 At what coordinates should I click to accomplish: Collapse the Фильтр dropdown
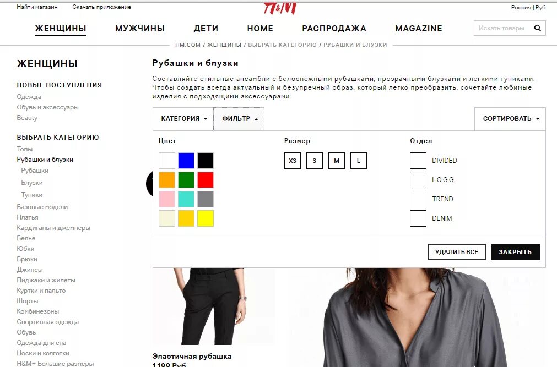pos(239,119)
